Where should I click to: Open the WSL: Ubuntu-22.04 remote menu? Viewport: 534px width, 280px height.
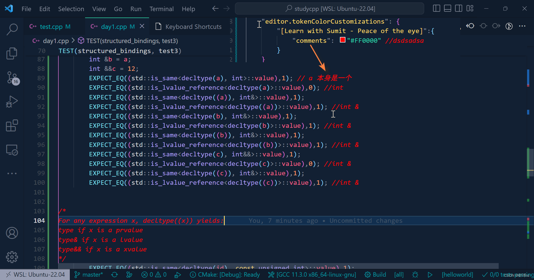coord(35,274)
